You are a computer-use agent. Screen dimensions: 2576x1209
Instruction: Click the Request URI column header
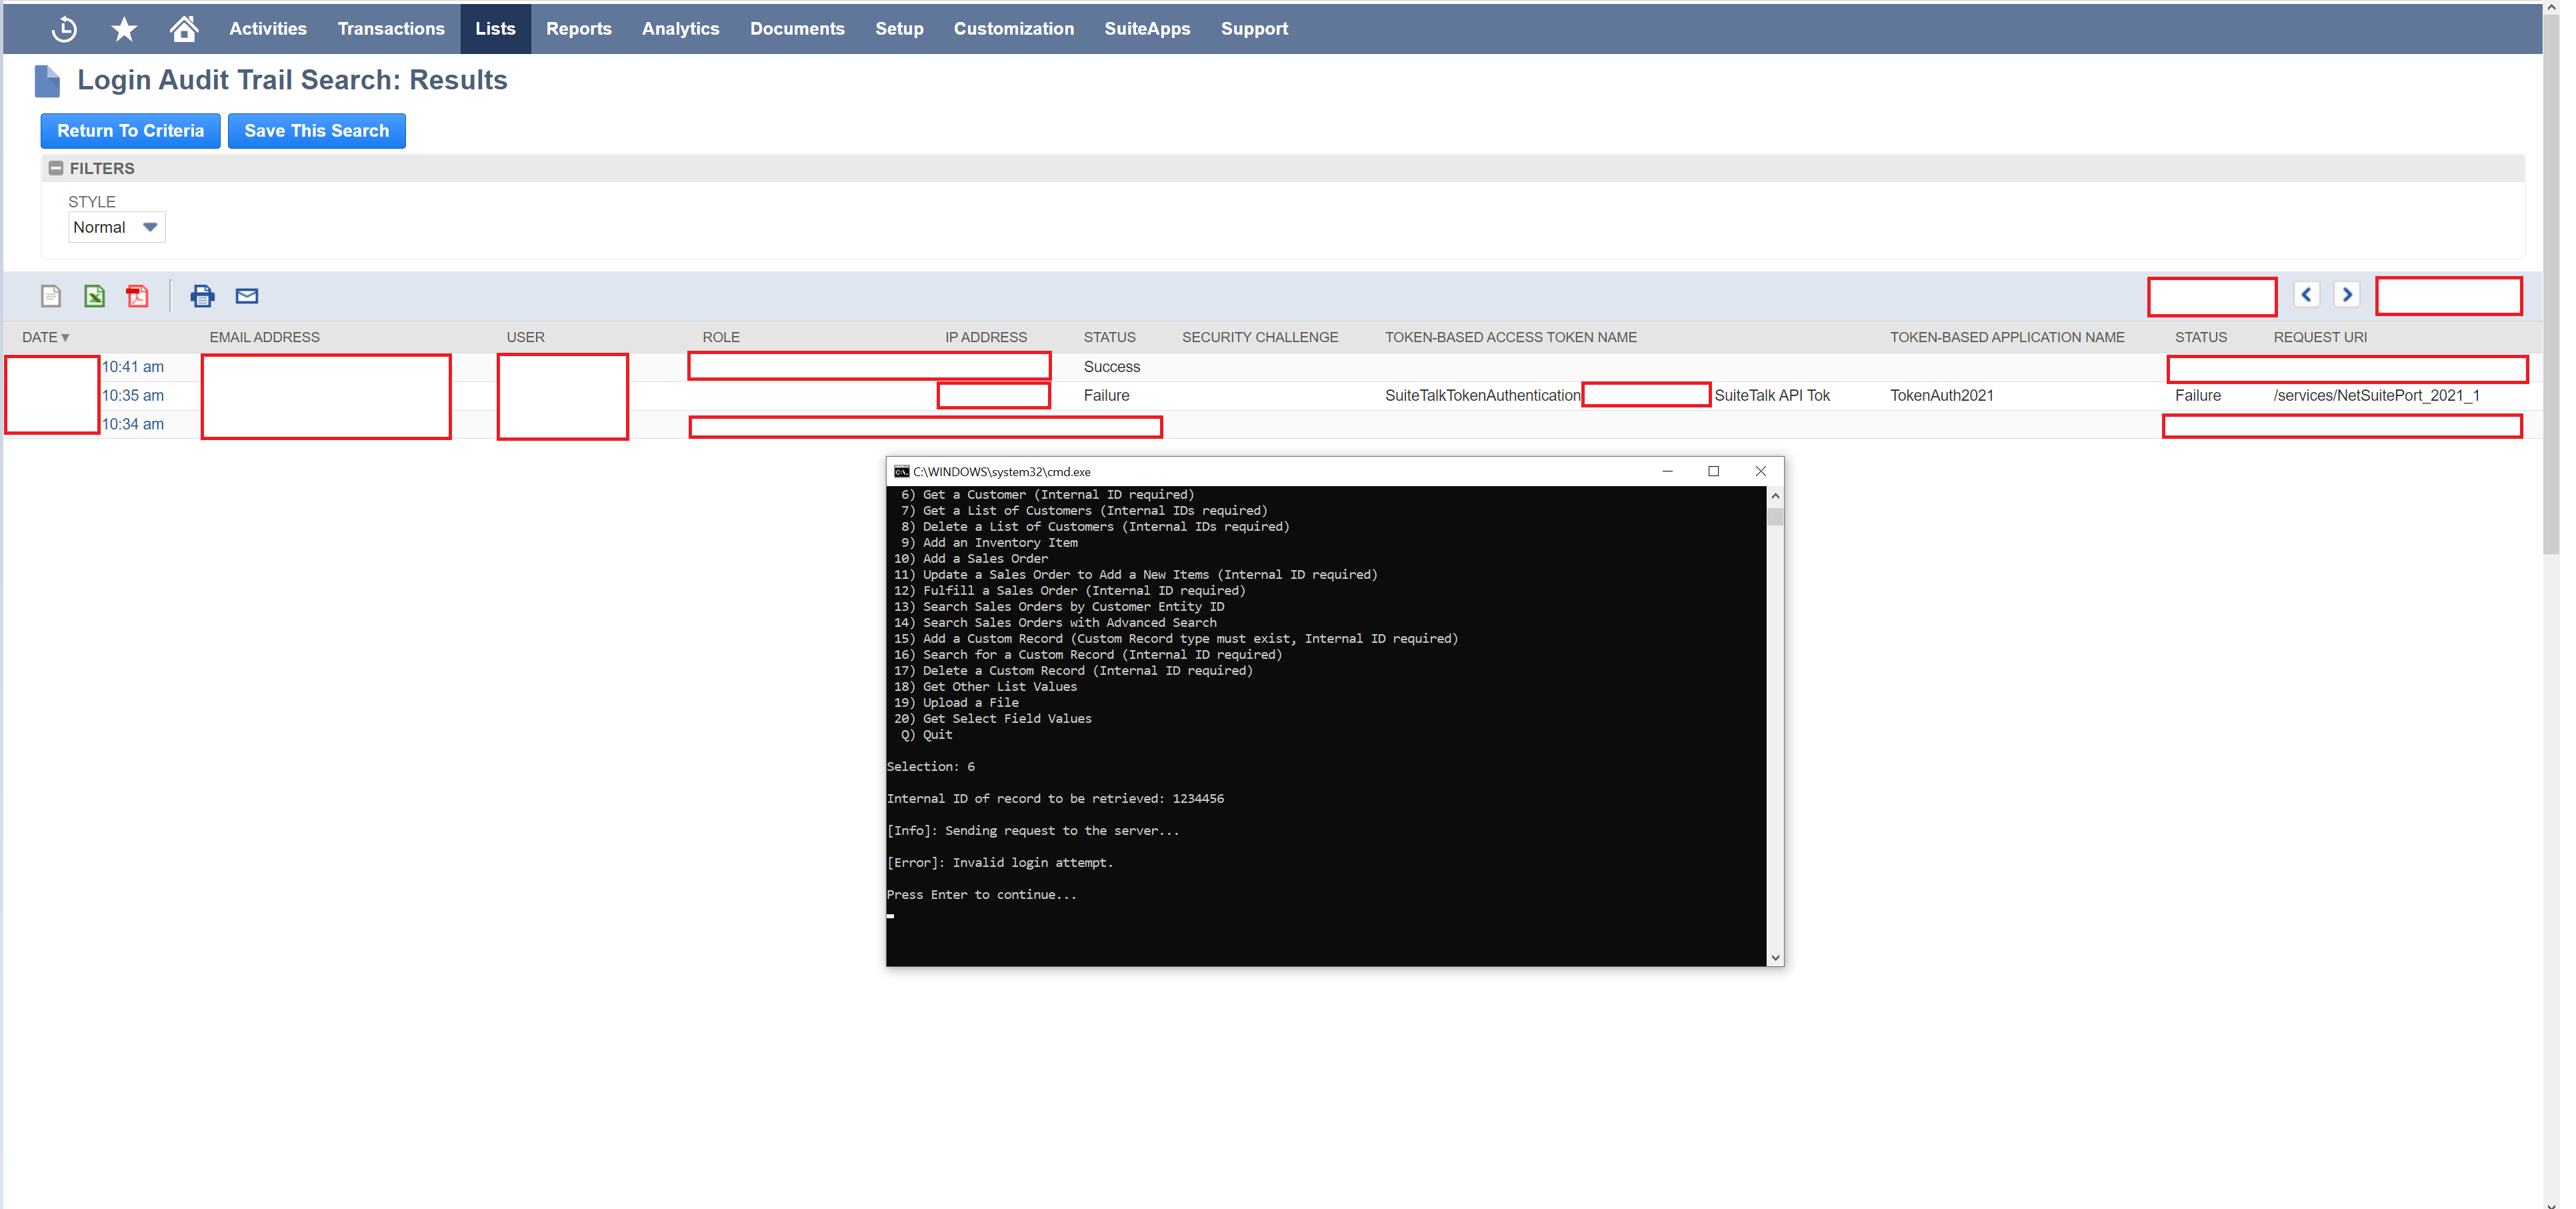(x=2319, y=337)
